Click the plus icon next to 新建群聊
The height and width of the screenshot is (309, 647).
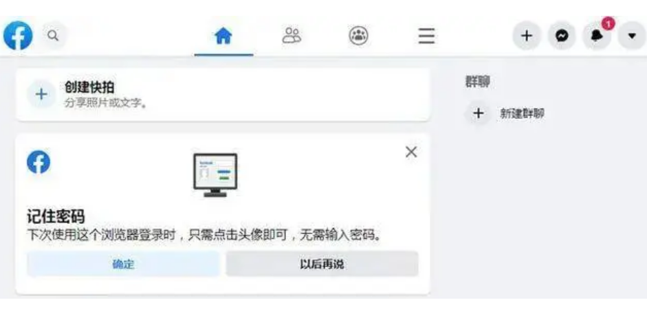coord(478,113)
